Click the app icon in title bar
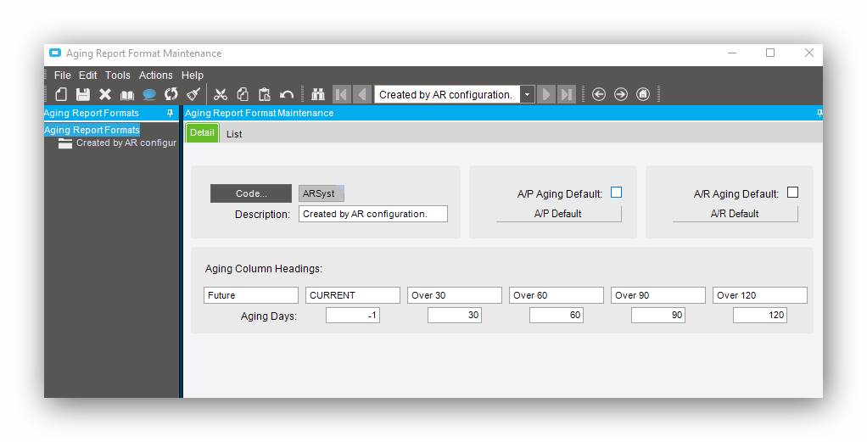 coord(55,53)
